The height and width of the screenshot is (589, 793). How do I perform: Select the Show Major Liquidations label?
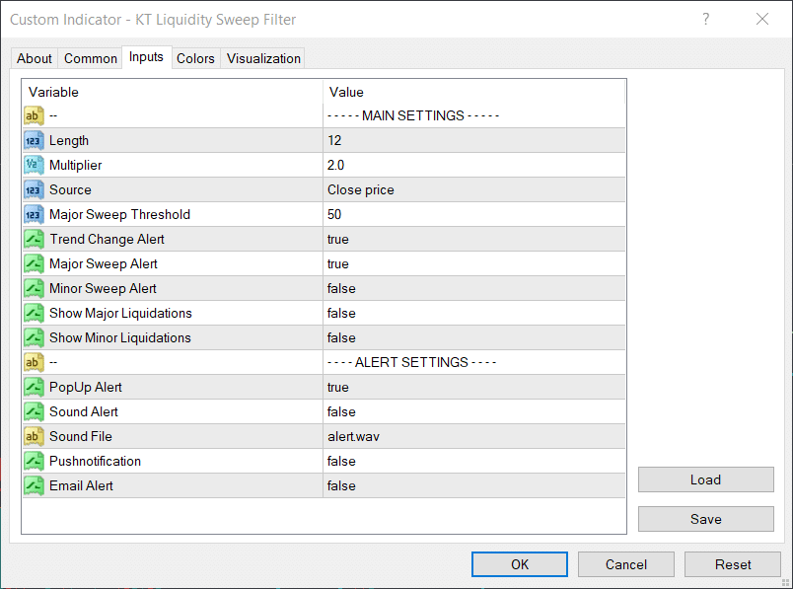tap(120, 313)
